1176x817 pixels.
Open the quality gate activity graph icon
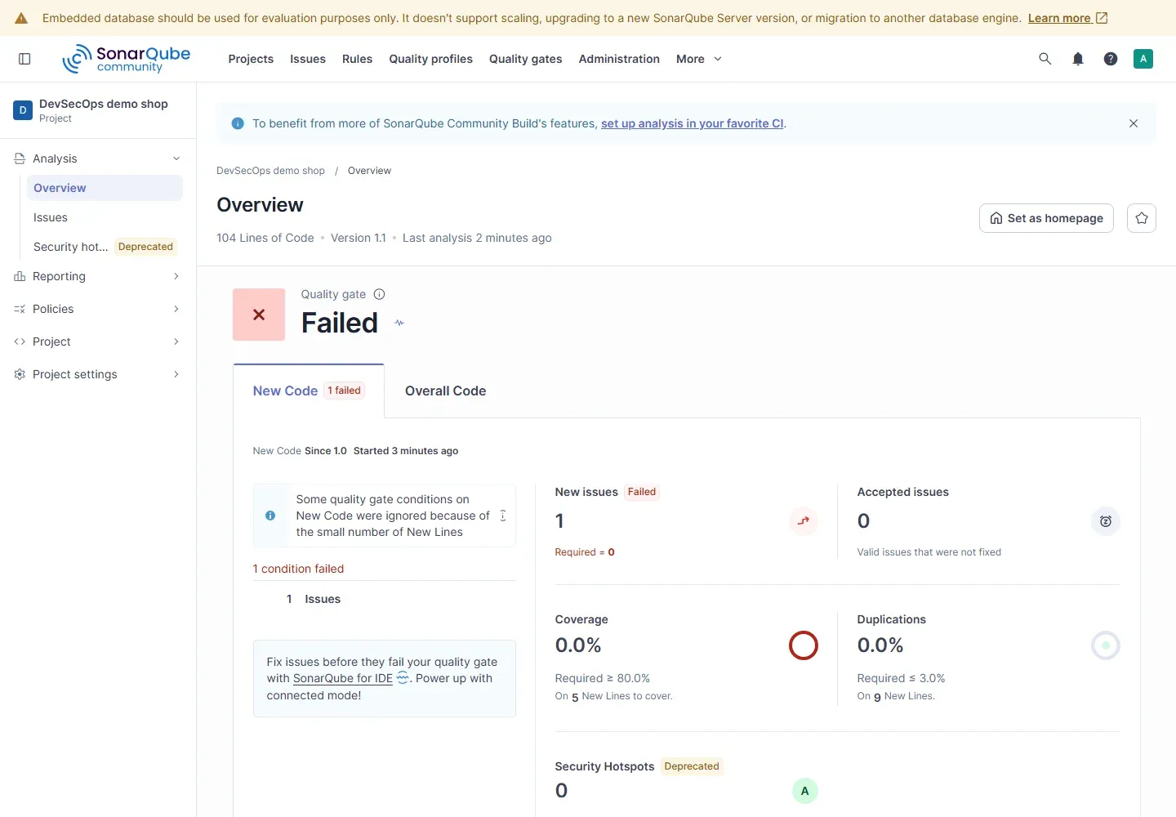pos(399,323)
